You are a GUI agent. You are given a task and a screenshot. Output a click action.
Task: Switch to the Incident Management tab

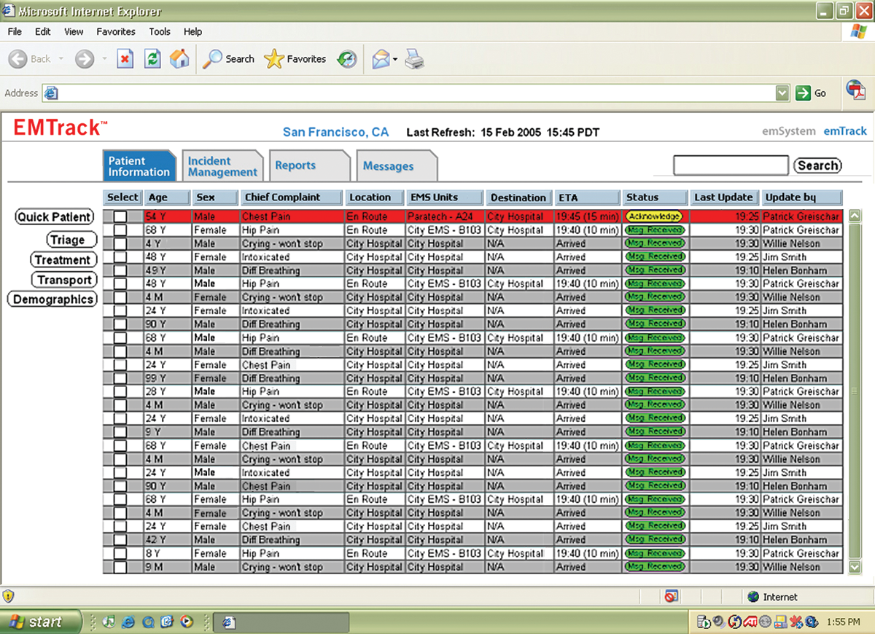[x=222, y=165]
